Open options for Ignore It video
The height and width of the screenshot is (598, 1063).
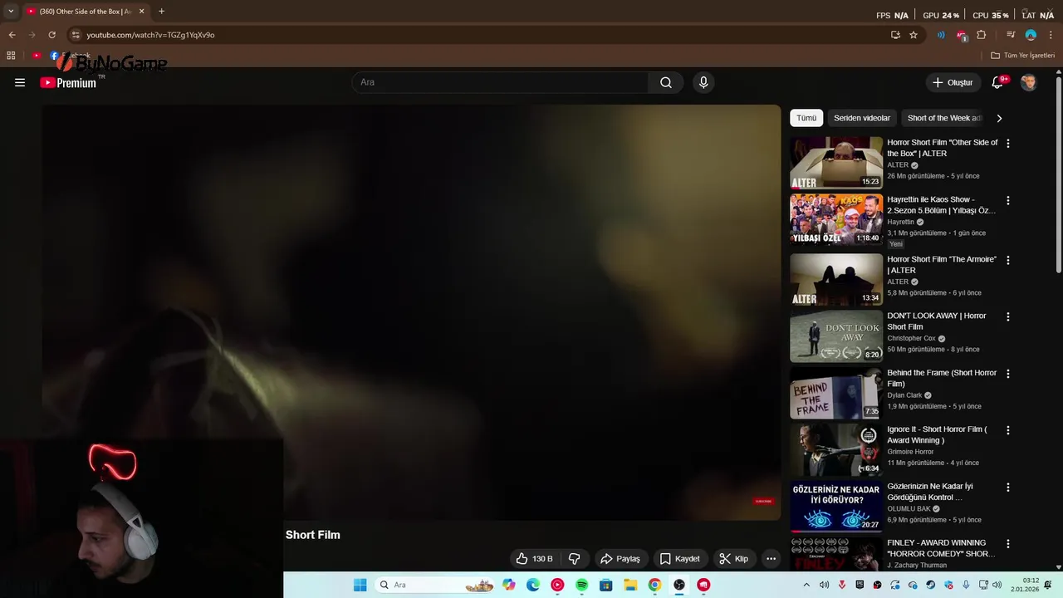pos(1008,430)
